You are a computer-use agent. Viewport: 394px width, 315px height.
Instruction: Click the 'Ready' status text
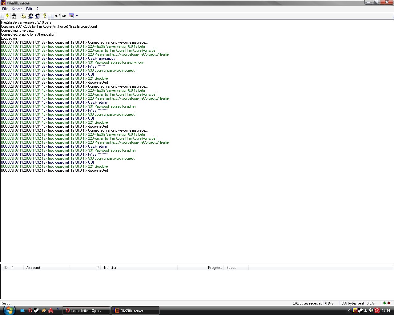[x=6, y=303]
